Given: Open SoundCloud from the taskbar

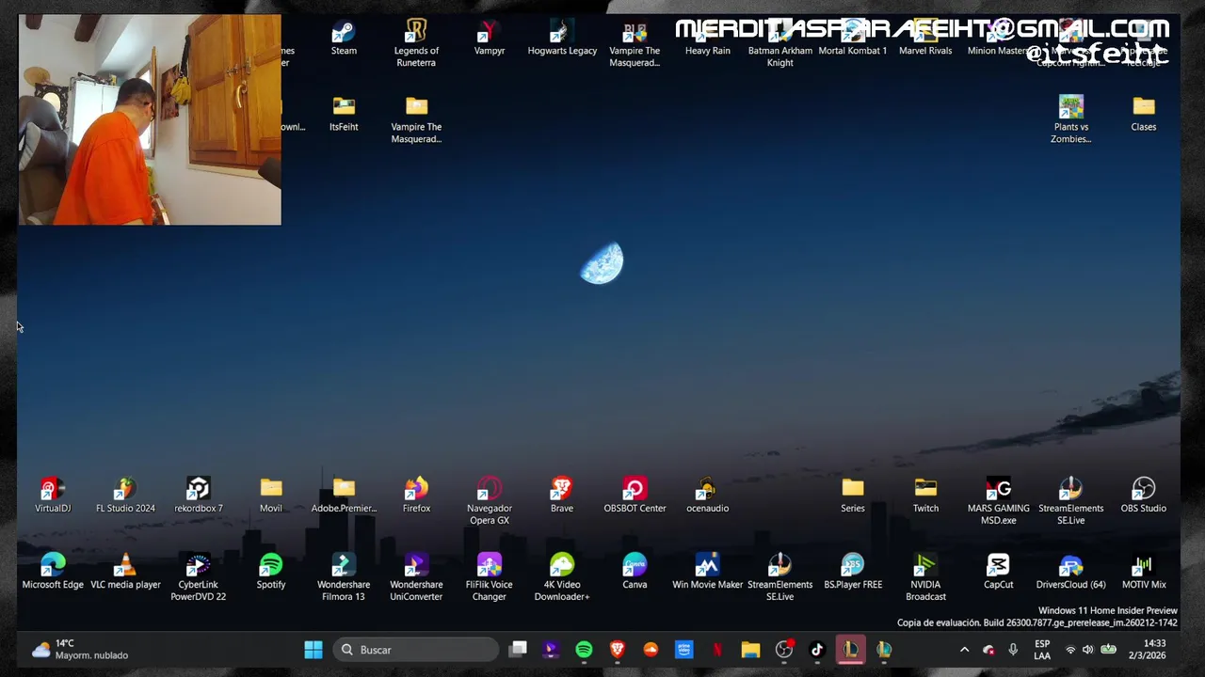Looking at the screenshot, I should point(651,650).
